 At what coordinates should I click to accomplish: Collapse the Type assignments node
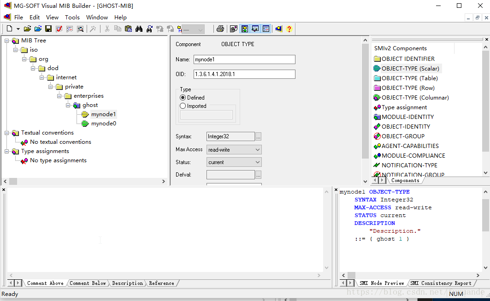[x=6, y=151]
